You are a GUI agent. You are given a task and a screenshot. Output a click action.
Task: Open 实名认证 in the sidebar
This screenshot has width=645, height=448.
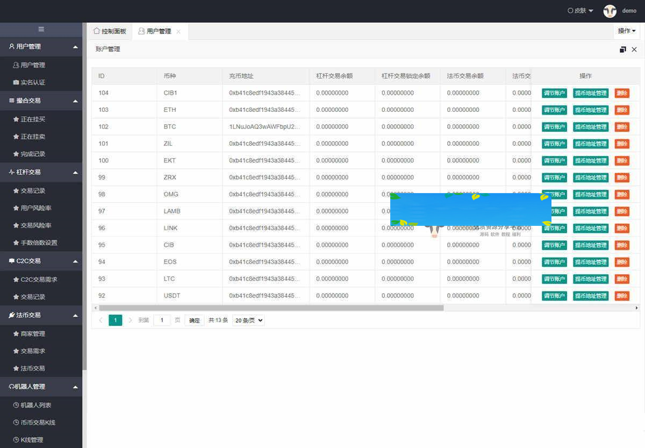coord(33,82)
